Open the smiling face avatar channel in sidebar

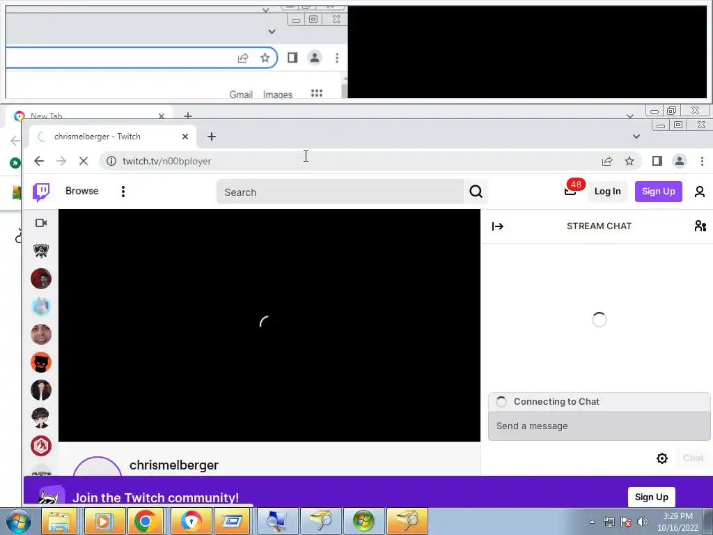pyautogui.click(x=41, y=334)
